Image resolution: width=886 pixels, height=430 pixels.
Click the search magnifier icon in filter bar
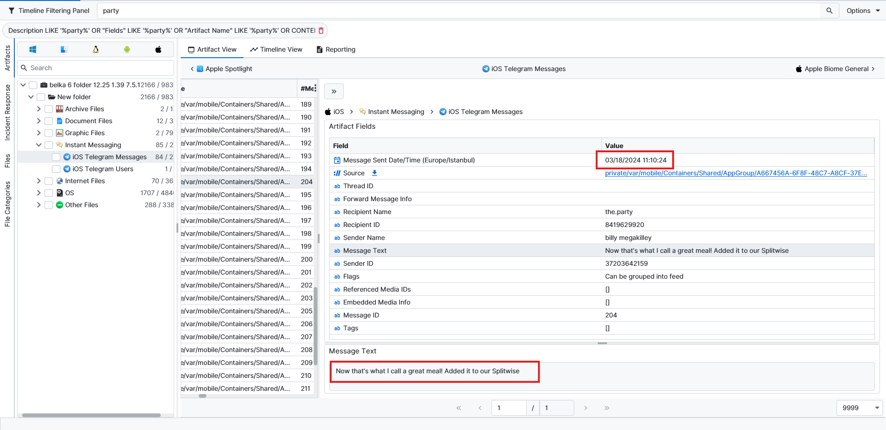point(829,11)
